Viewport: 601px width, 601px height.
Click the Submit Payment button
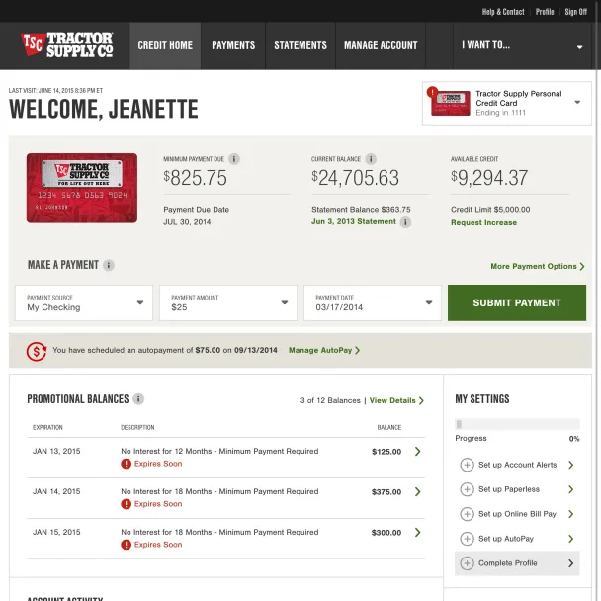(517, 302)
